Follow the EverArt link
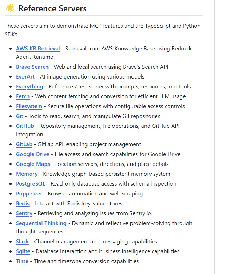 [25, 77]
